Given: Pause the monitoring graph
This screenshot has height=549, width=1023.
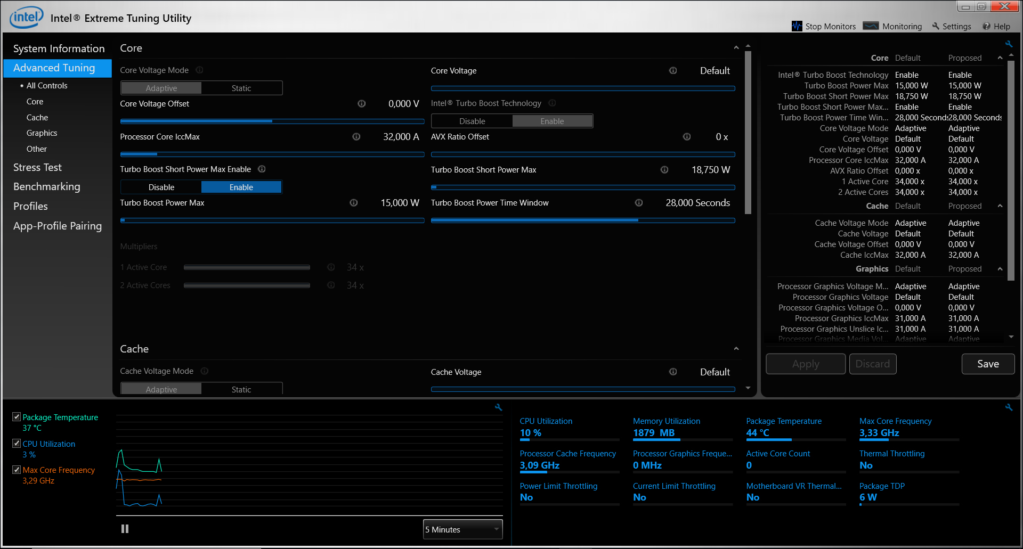Looking at the screenshot, I should click(125, 529).
